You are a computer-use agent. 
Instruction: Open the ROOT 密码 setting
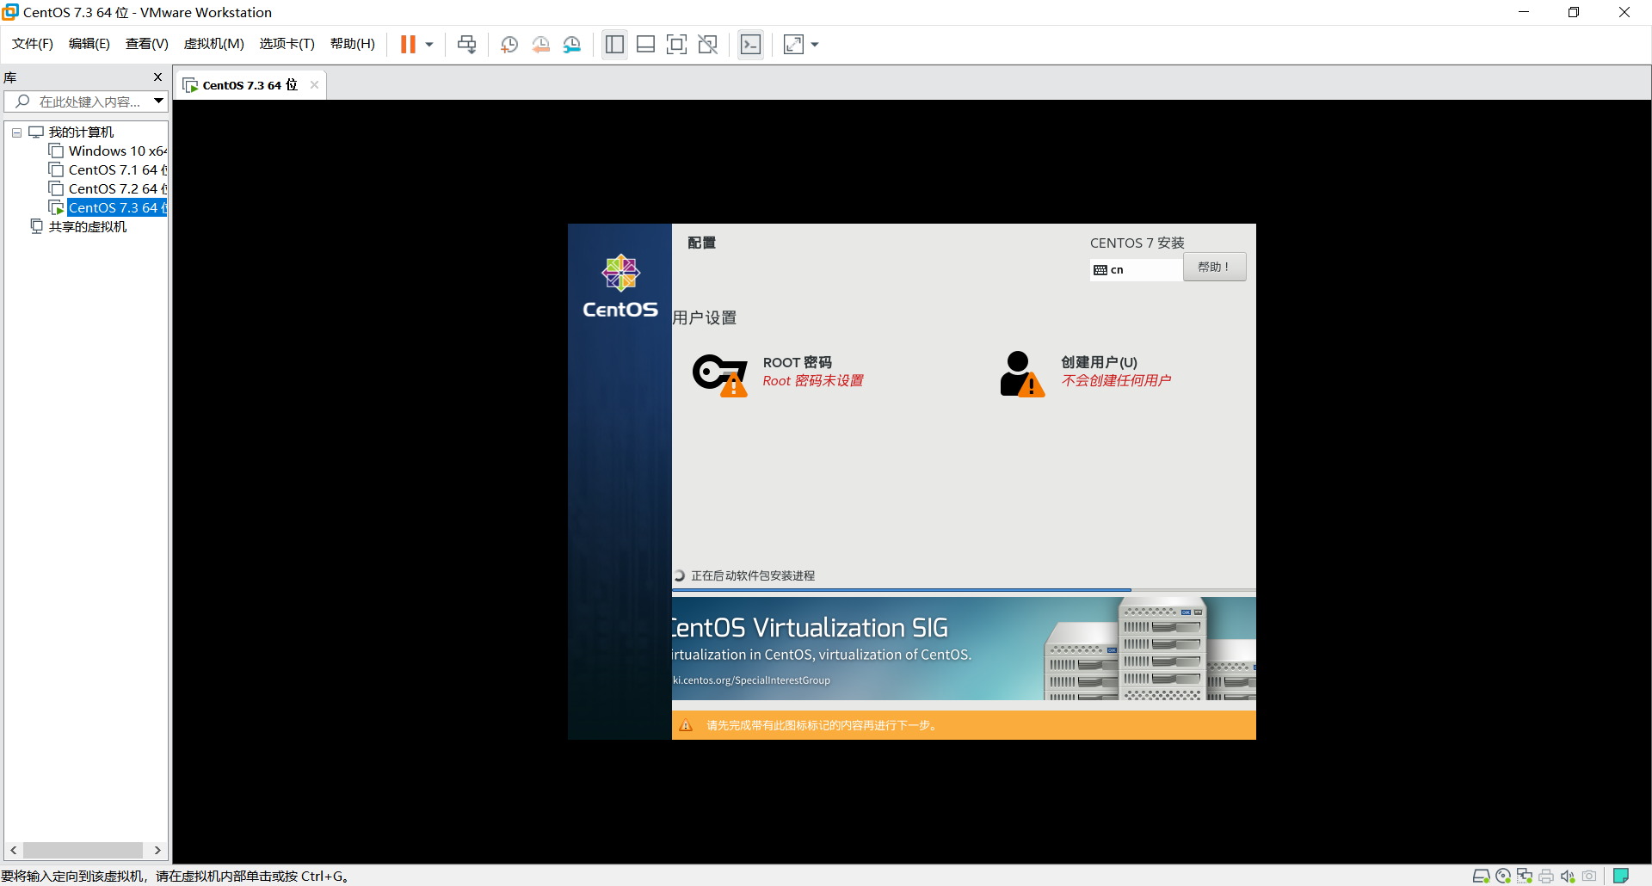(x=778, y=373)
